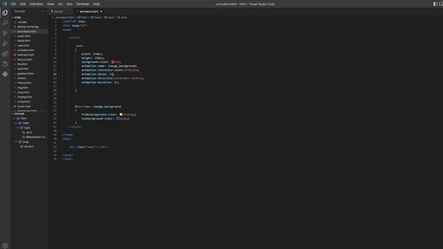443x249 pixels.
Task: Open the Run menu
Action: (69, 4)
